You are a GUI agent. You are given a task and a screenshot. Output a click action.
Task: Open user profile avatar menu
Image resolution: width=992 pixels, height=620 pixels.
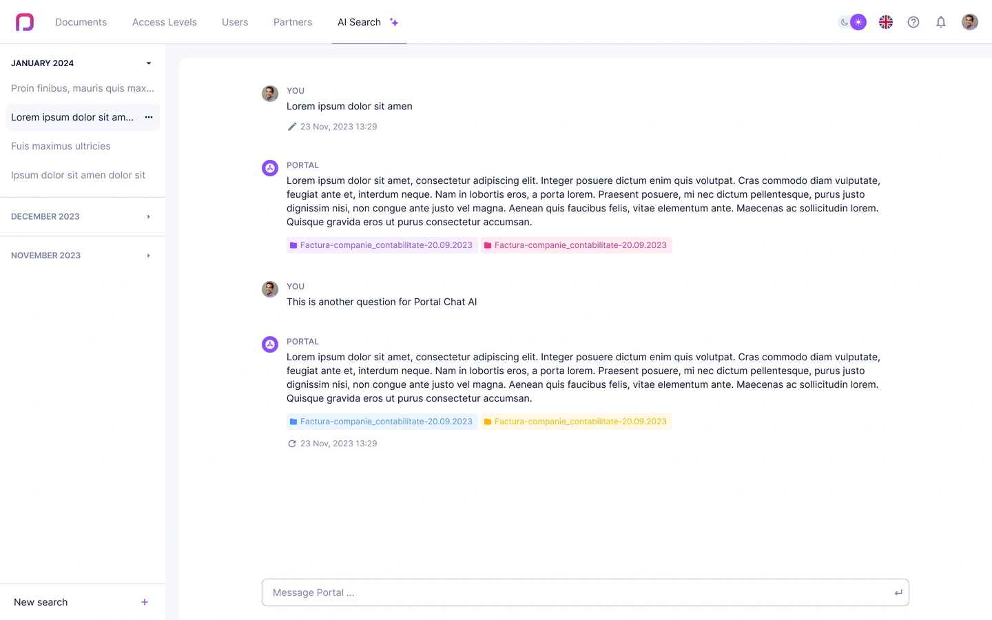[970, 22]
